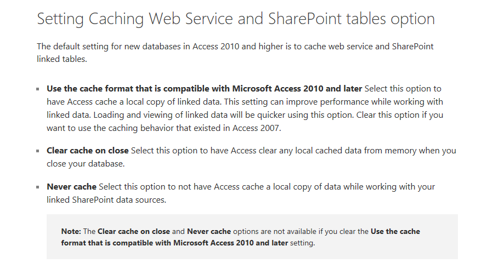Screen dimensions: 487x269
Task: Click the bold "Note:" label in gray box
Action: coord(71,231)
